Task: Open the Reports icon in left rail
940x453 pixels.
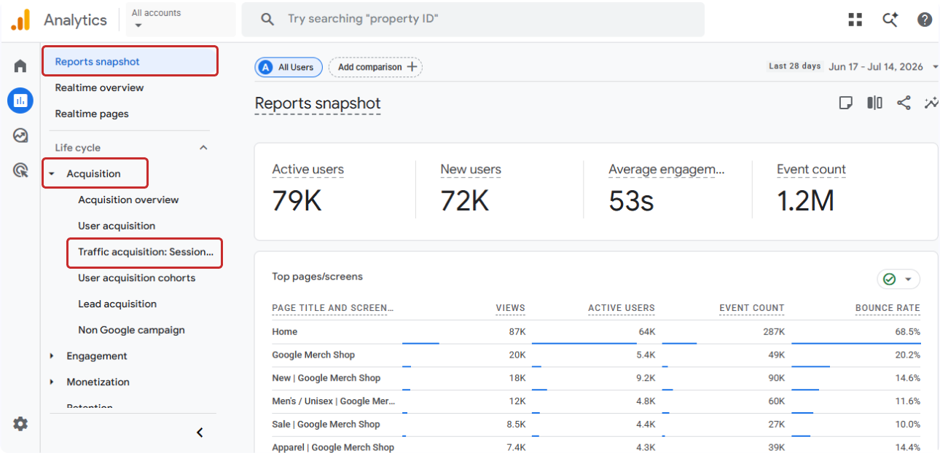Action: (20, 101)
